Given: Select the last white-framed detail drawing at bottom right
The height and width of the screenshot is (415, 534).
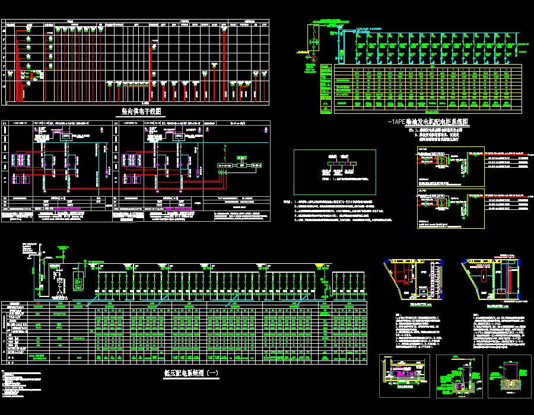Looking at the screenshot, I should point(510,376).
